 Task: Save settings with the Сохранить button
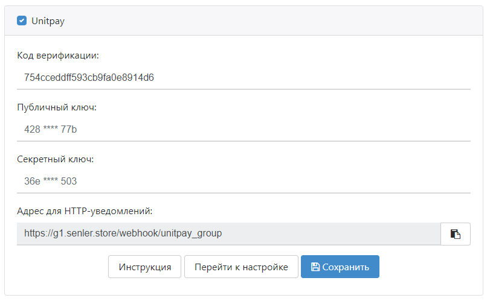click(x=340, y=267)
